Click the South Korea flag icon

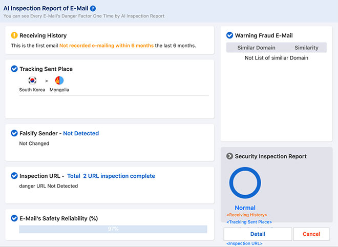pos(32,80)
